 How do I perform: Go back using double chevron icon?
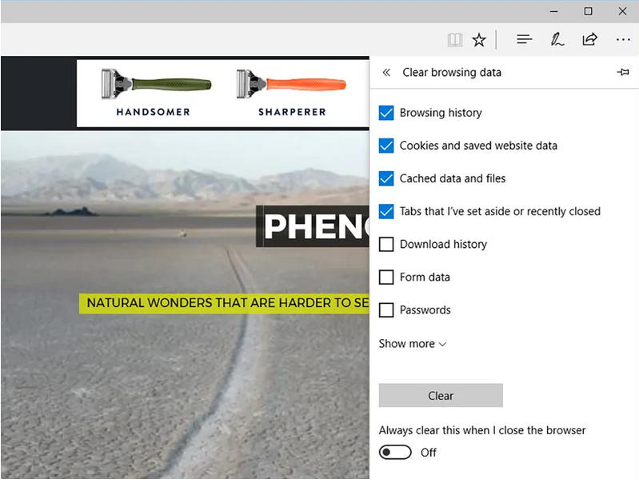click(x=386, y=73)
